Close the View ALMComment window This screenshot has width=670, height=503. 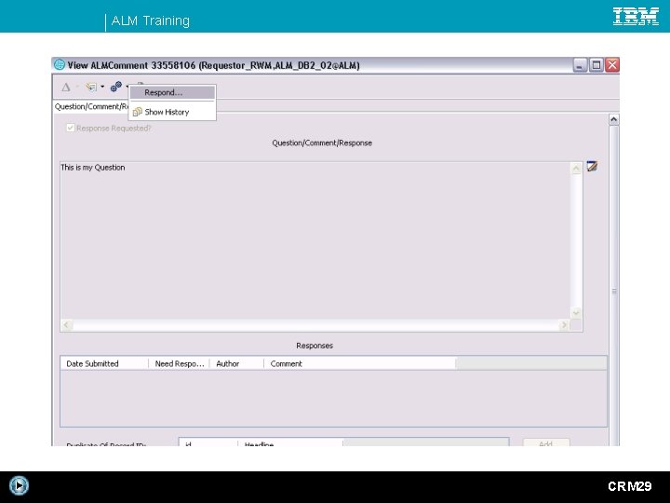click(612, 65)
